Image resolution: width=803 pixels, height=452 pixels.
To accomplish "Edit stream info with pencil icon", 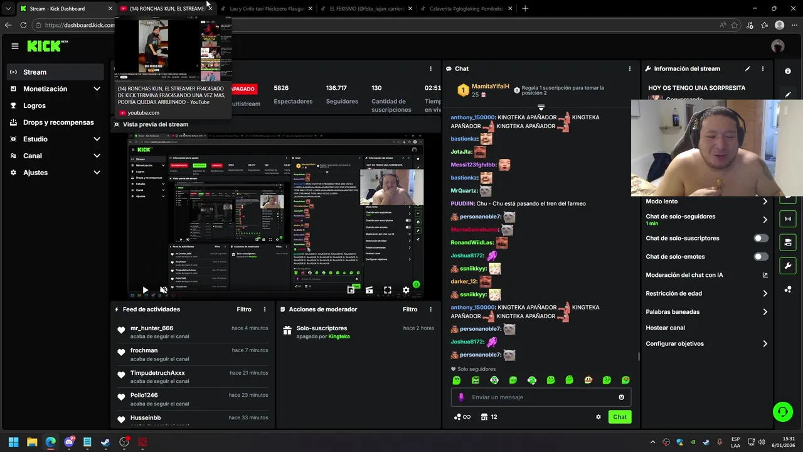I will coord(747,68).
